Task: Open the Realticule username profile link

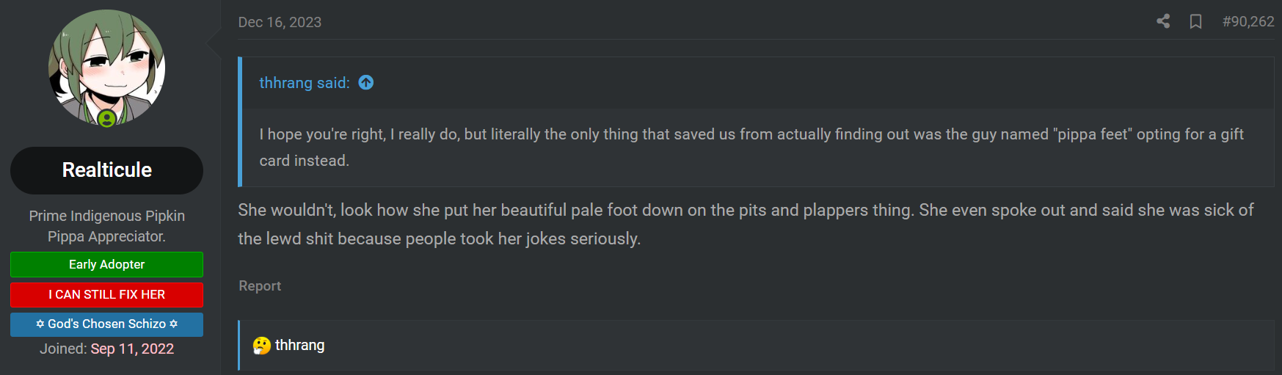Action: pos(107,170)
